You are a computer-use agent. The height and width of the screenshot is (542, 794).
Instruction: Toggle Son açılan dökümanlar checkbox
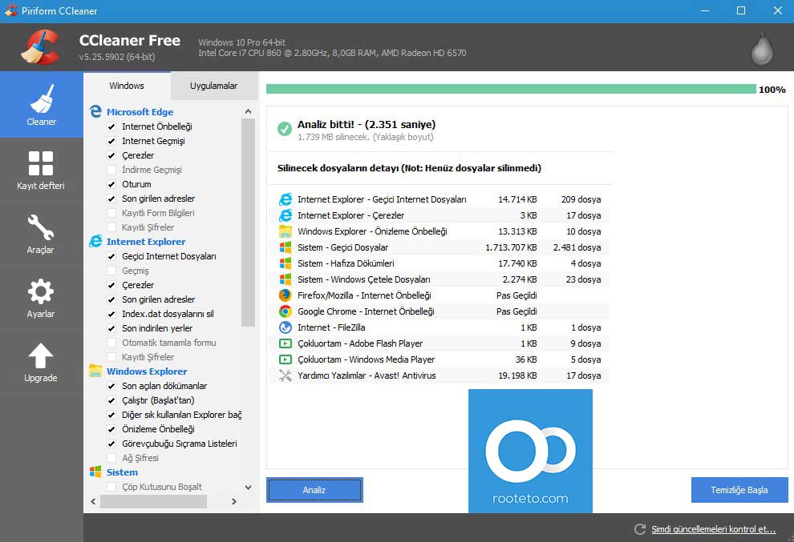(x=111, y=386)
